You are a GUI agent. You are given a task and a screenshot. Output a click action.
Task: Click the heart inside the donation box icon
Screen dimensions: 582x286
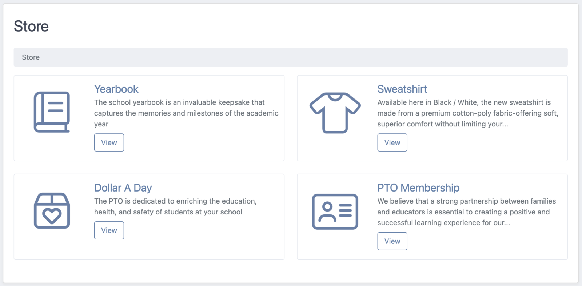tap(52, 216)
